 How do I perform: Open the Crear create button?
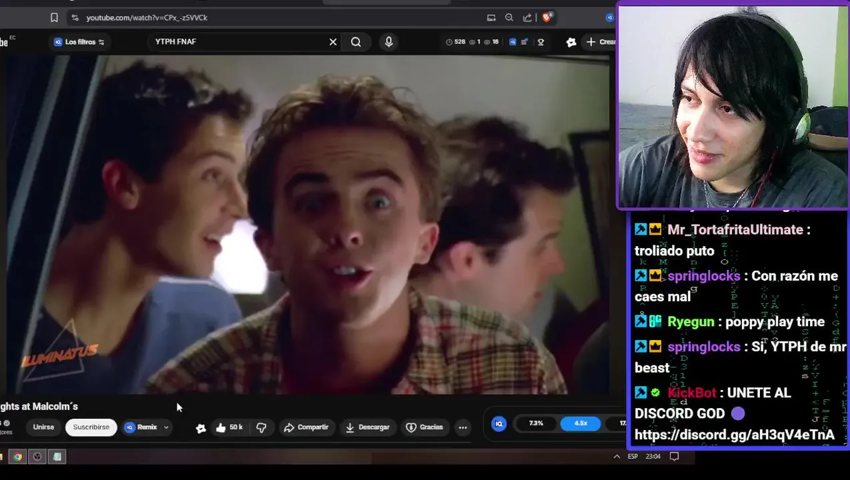click(x=600, y=42)
